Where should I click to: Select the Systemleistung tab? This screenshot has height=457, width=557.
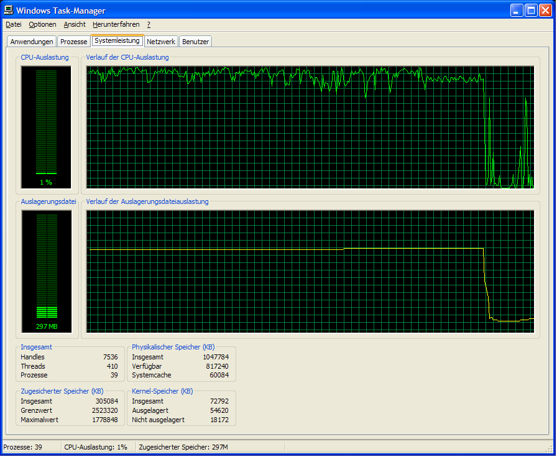(x=117, y=41)
